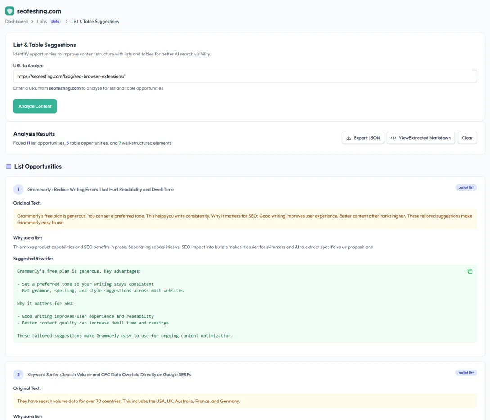Click the Export JSON button
Screen dimensions: 490x420
(363, 138)
